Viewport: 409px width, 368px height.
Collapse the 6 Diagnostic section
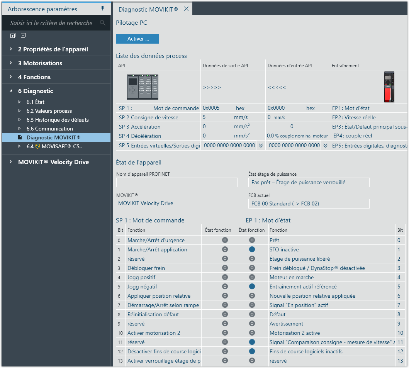point(11,91)
